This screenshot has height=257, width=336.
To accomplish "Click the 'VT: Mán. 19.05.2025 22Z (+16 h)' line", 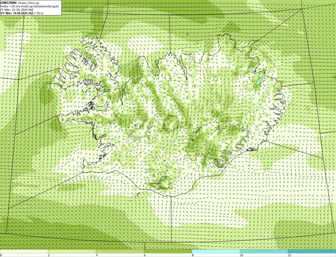I will point(22,13).
